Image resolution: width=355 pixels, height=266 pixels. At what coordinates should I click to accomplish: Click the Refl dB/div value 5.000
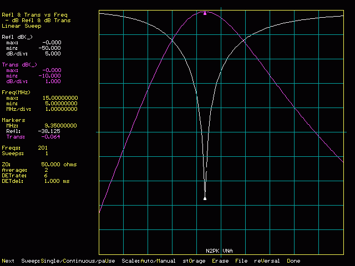pos(53,54)
